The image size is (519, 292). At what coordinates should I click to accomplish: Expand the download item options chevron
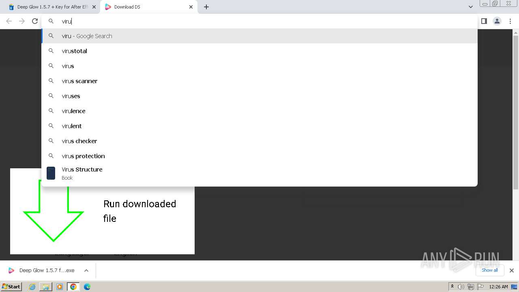coord(86,271)
